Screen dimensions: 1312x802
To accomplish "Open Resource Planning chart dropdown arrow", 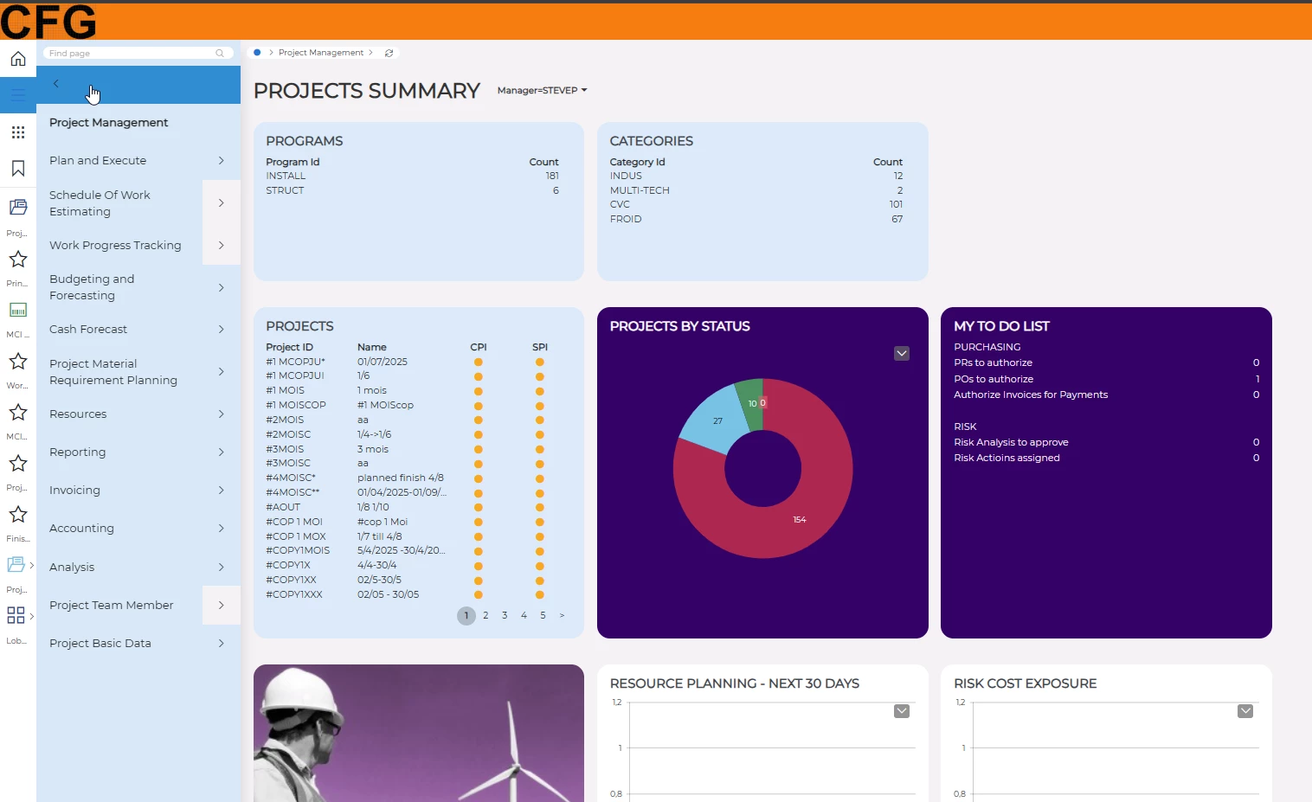I will tap(902, 711).
